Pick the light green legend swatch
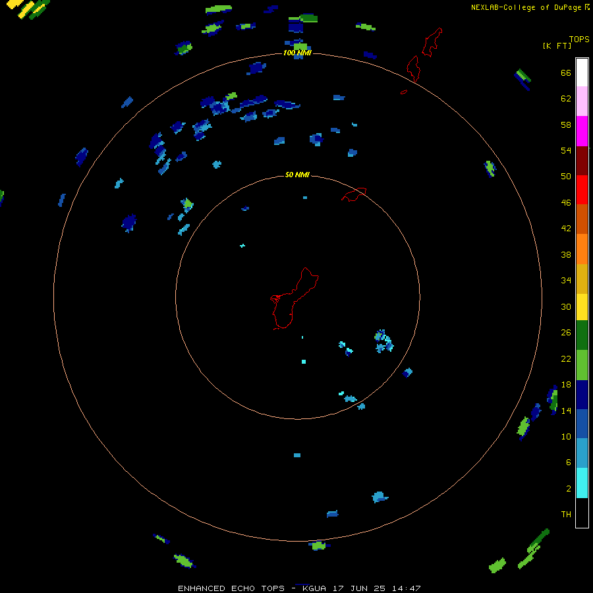 (x=582, y=365)
